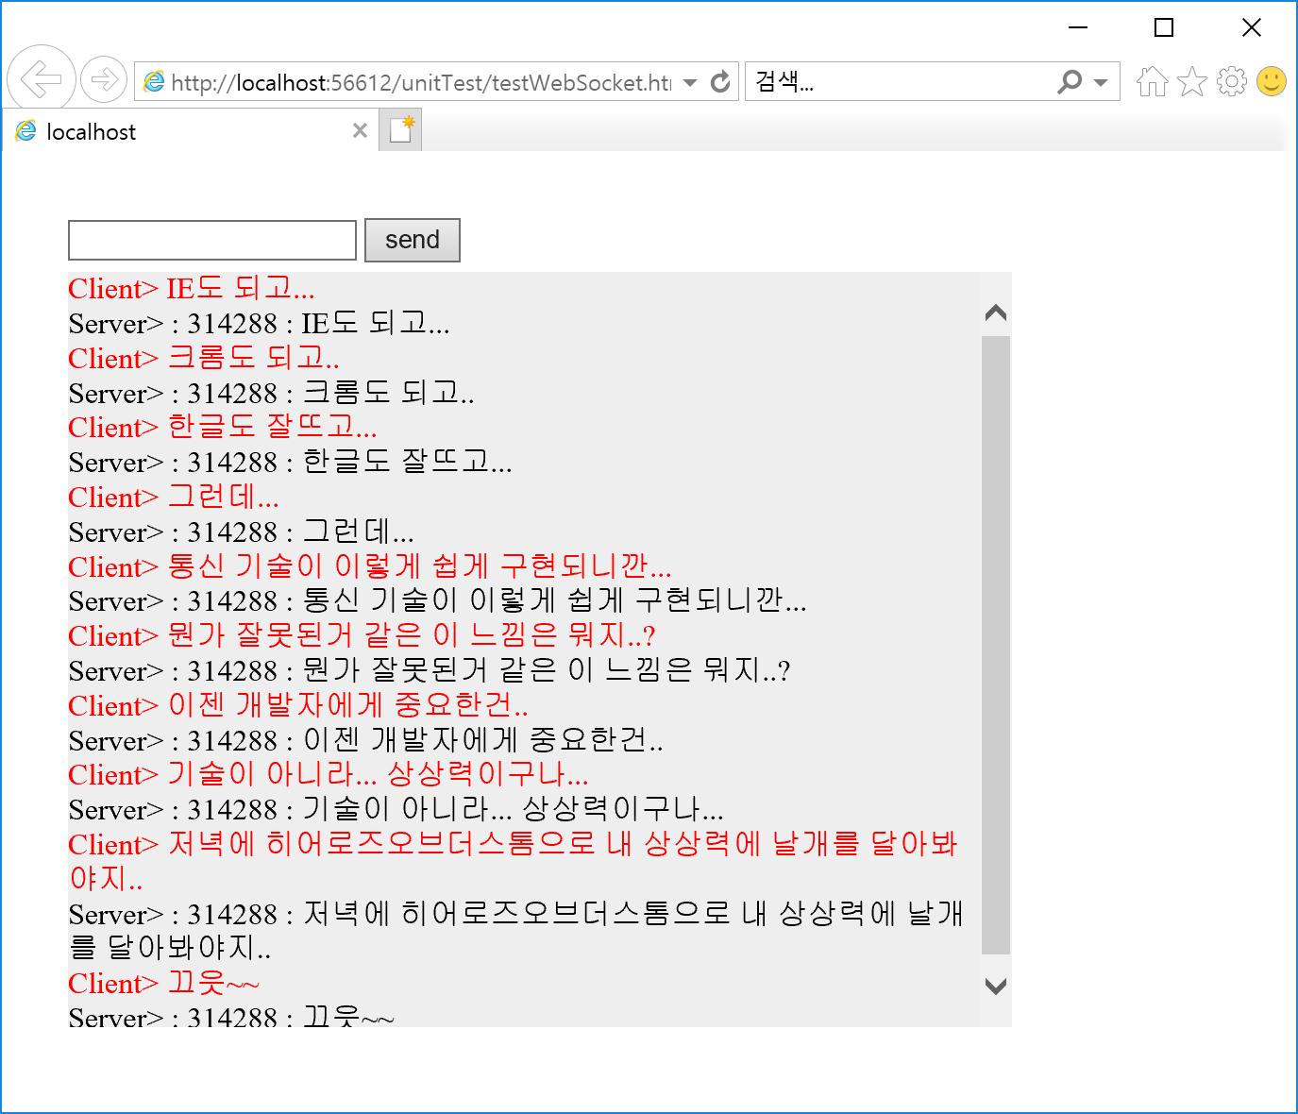This screenshot has height=1114, width=1298.
Task: Click "Server> : 314288 : 그런데..."
Action: pyautogui.click(x=241, y=532)
